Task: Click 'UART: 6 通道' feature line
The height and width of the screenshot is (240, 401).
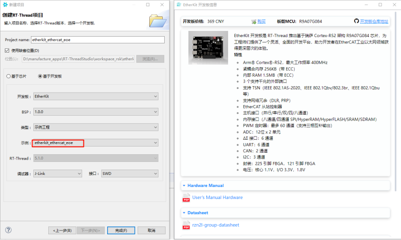Action: (256, 145)
